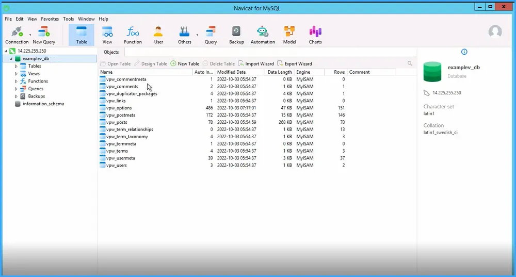This screenshot has height=277, width=516.
Task: Expand the Tables tree node
Action: coord(17,66)
